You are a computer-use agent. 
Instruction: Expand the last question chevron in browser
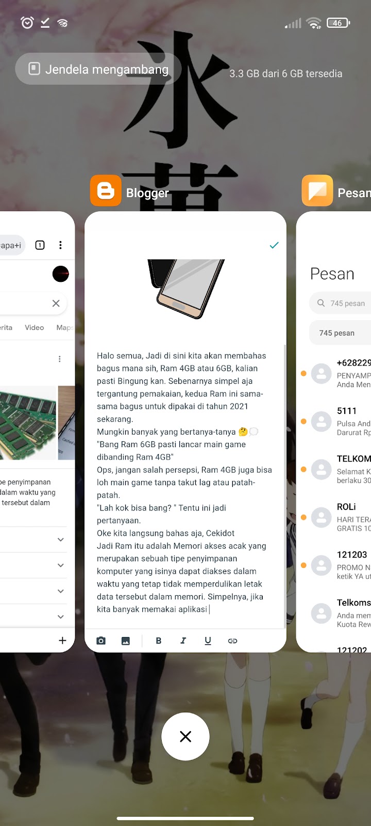point(61,616)
